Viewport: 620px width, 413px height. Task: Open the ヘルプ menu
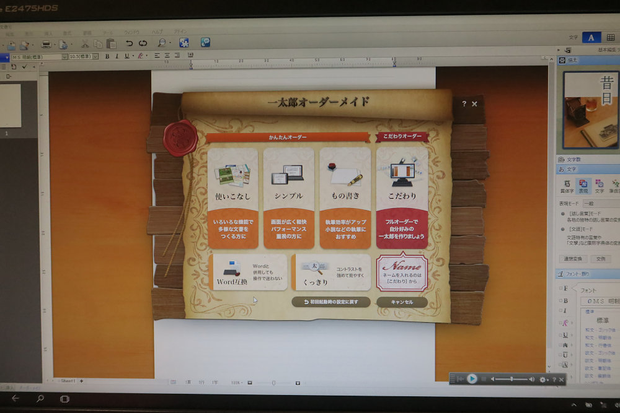[157, 32]
